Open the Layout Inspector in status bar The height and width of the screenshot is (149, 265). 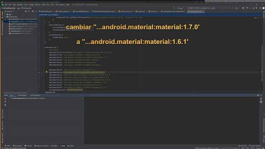pos(255,146)
